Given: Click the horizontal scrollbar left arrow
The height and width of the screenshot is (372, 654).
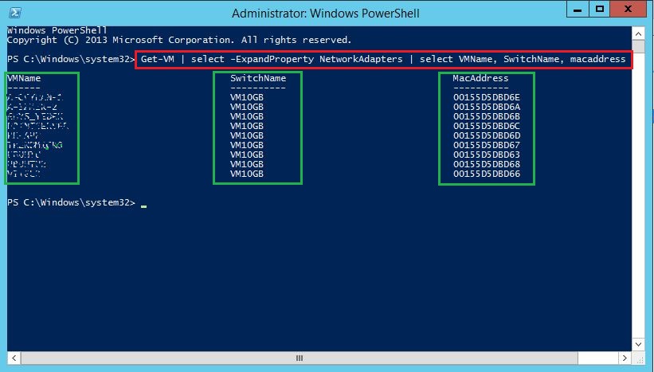Looking at the screenshot, I should coord(14,358).
